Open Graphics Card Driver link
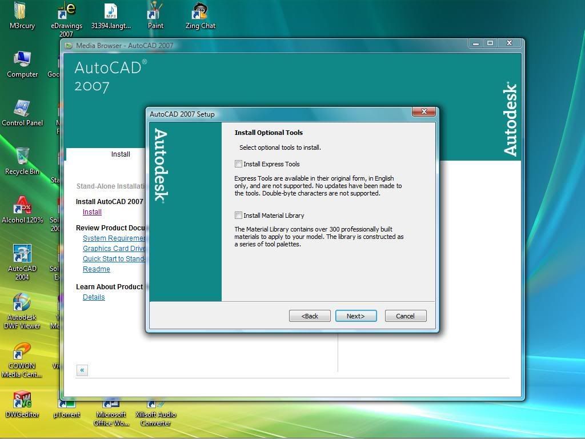Viewport: 585px width, 439px height. tap(114, 249)
